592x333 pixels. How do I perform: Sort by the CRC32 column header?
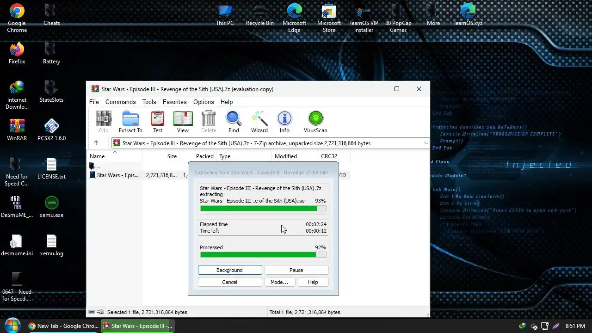pyautogui.click(x=334, y=156)
